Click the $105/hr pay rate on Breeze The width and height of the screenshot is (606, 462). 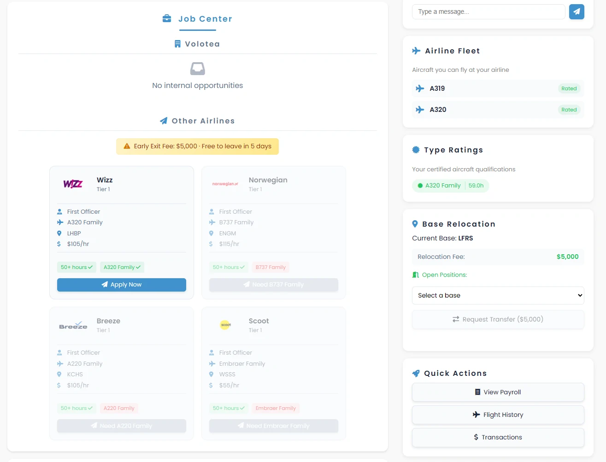click(x=78, y=386)
